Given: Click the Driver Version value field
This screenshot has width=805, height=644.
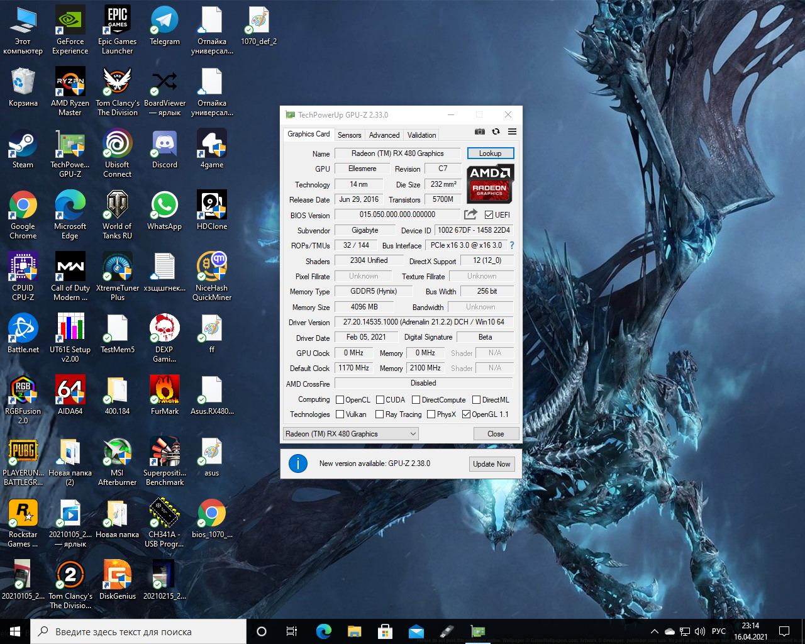Looking at the screenshot, I should pos(424,322).
